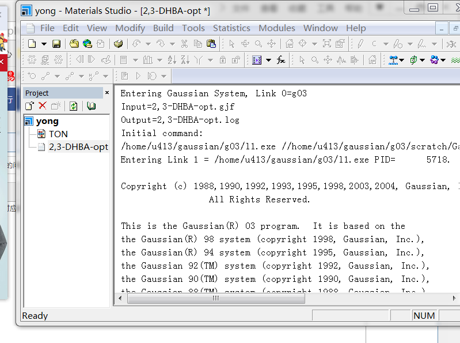Open the New document dropdown arrow
This screenshot has width=460, height=343.
pos(44,44)
